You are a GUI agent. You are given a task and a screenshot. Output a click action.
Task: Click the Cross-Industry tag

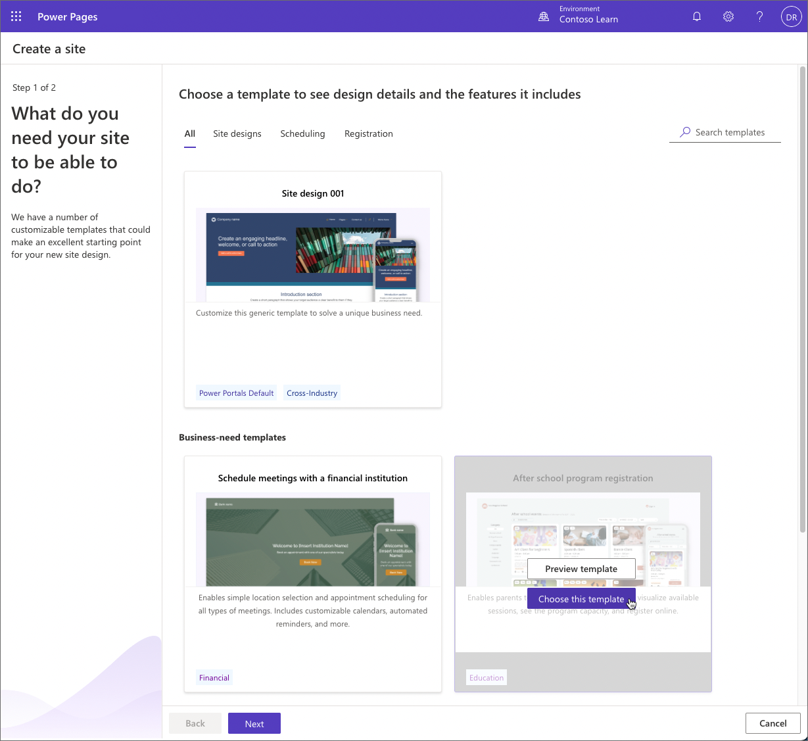pyautogui.click(x=312, y=393)
